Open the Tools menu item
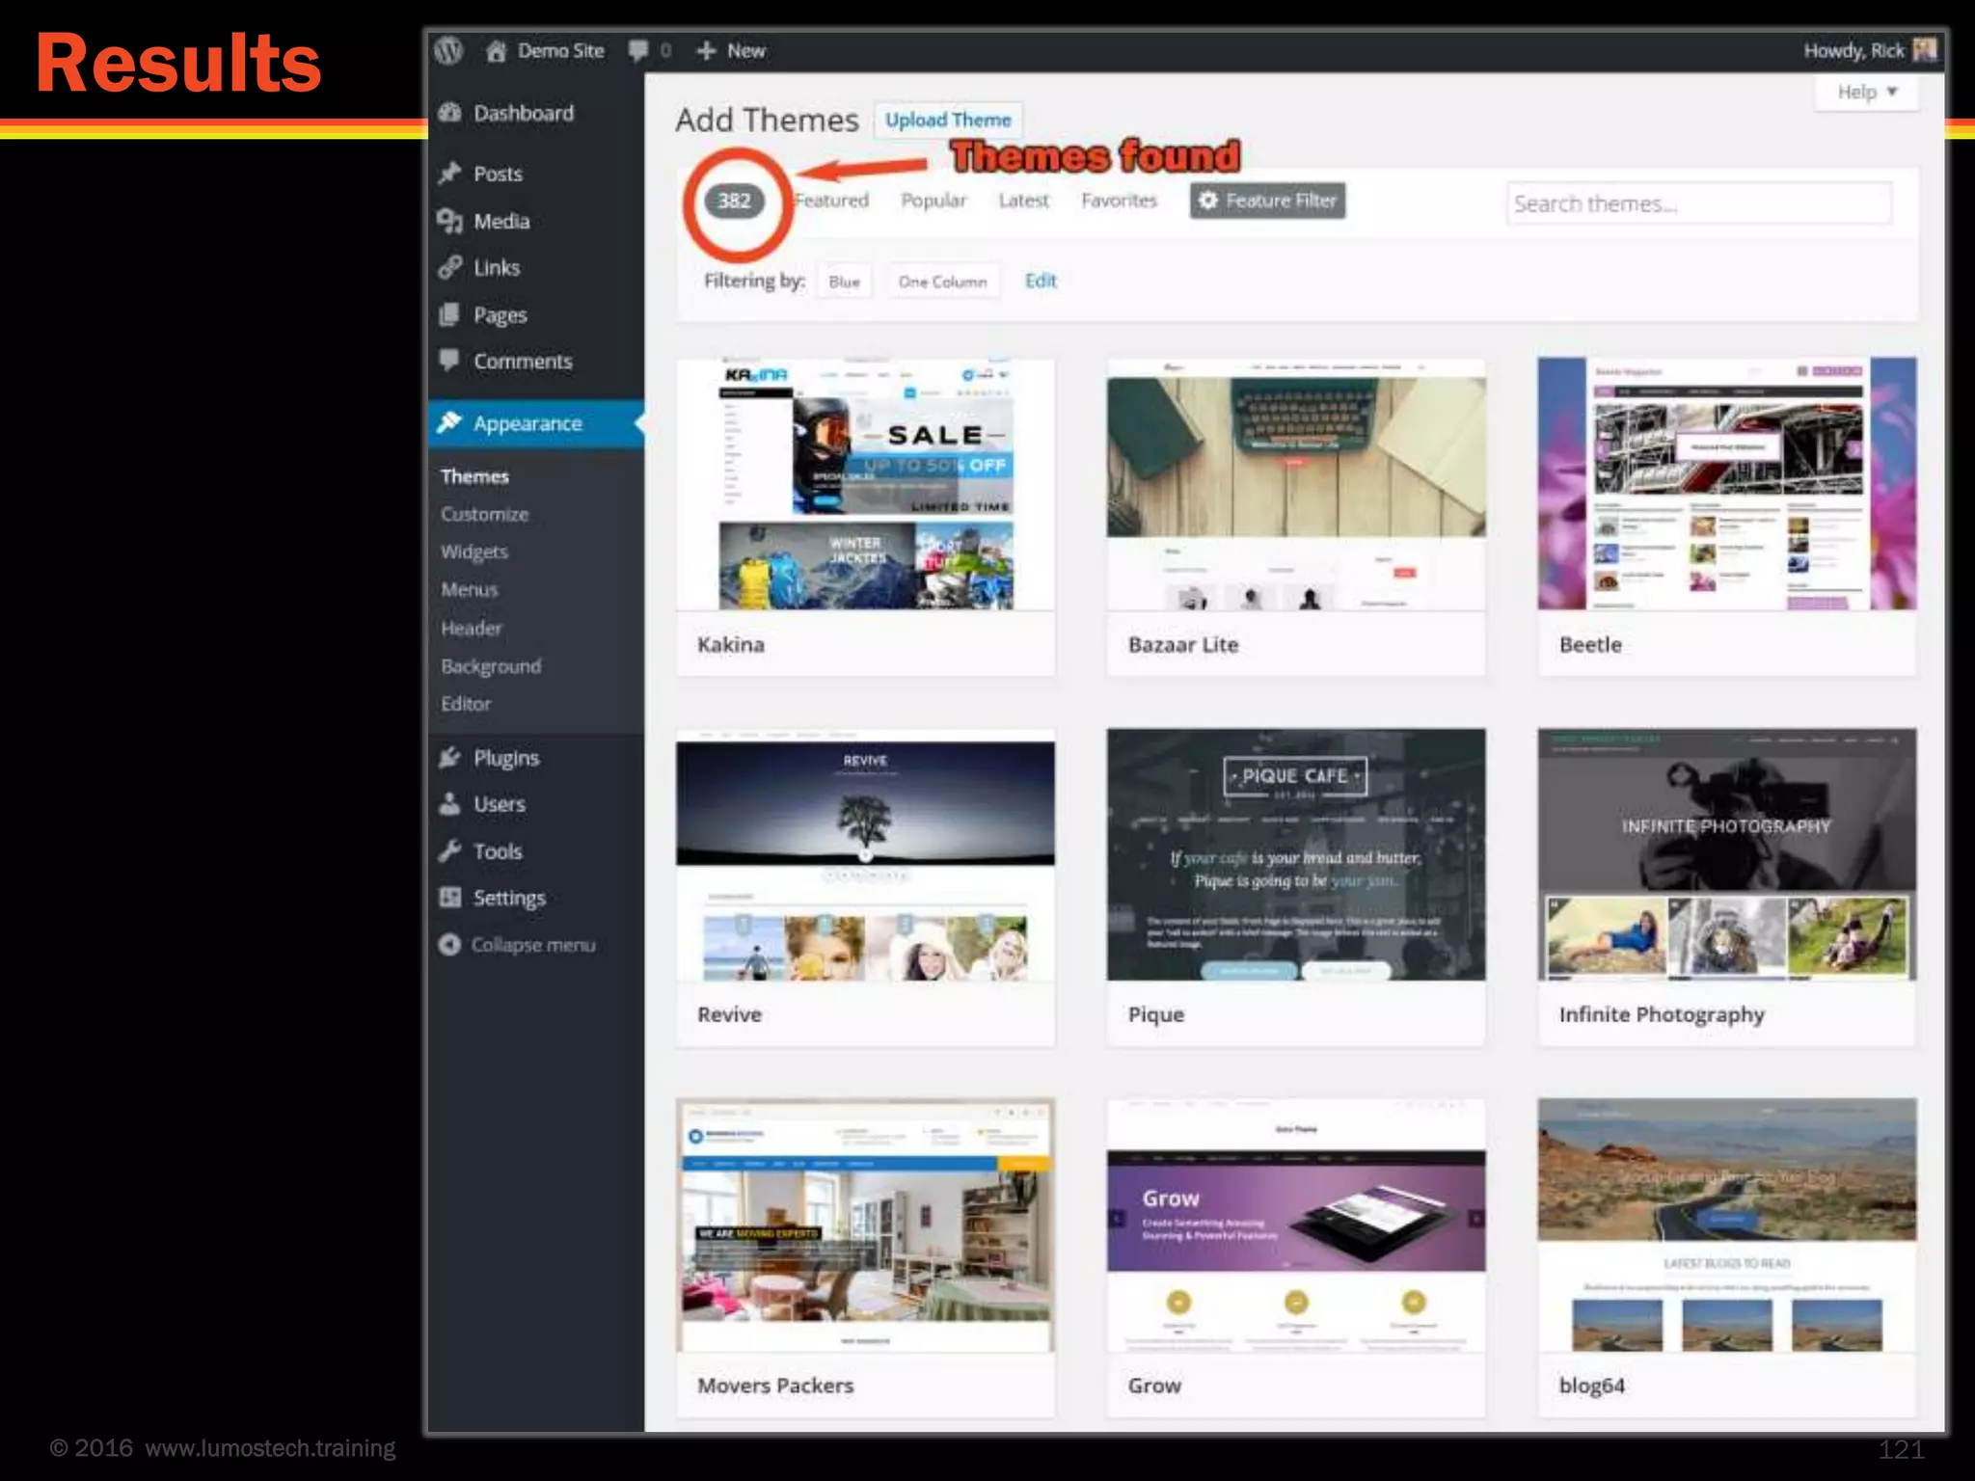 497,852
